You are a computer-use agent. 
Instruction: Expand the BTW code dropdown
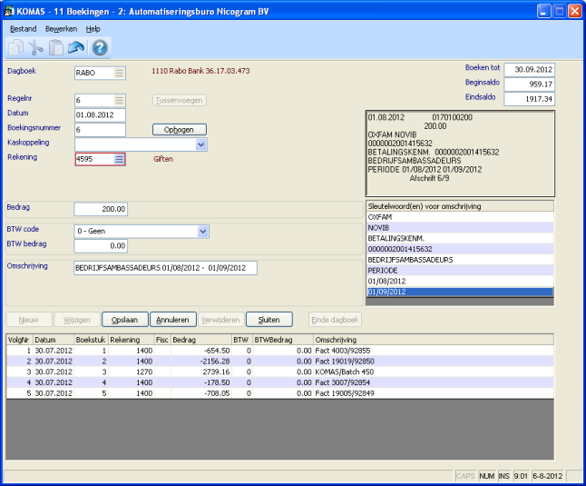click(203, 232)
